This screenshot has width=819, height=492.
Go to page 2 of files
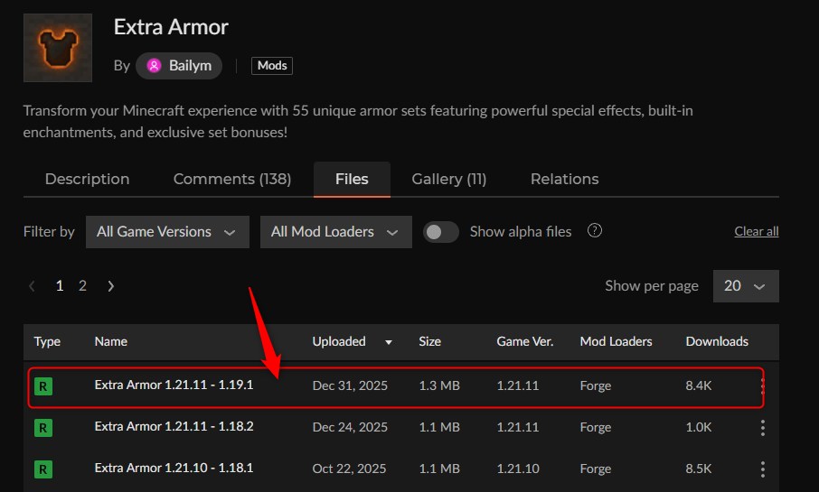coord(82,286)
